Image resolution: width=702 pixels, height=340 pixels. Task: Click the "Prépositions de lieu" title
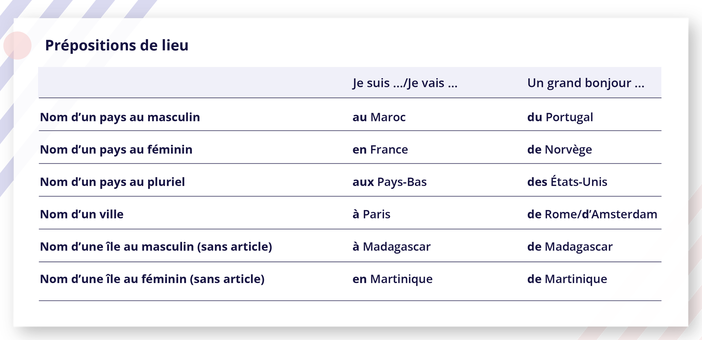[117, 46]
